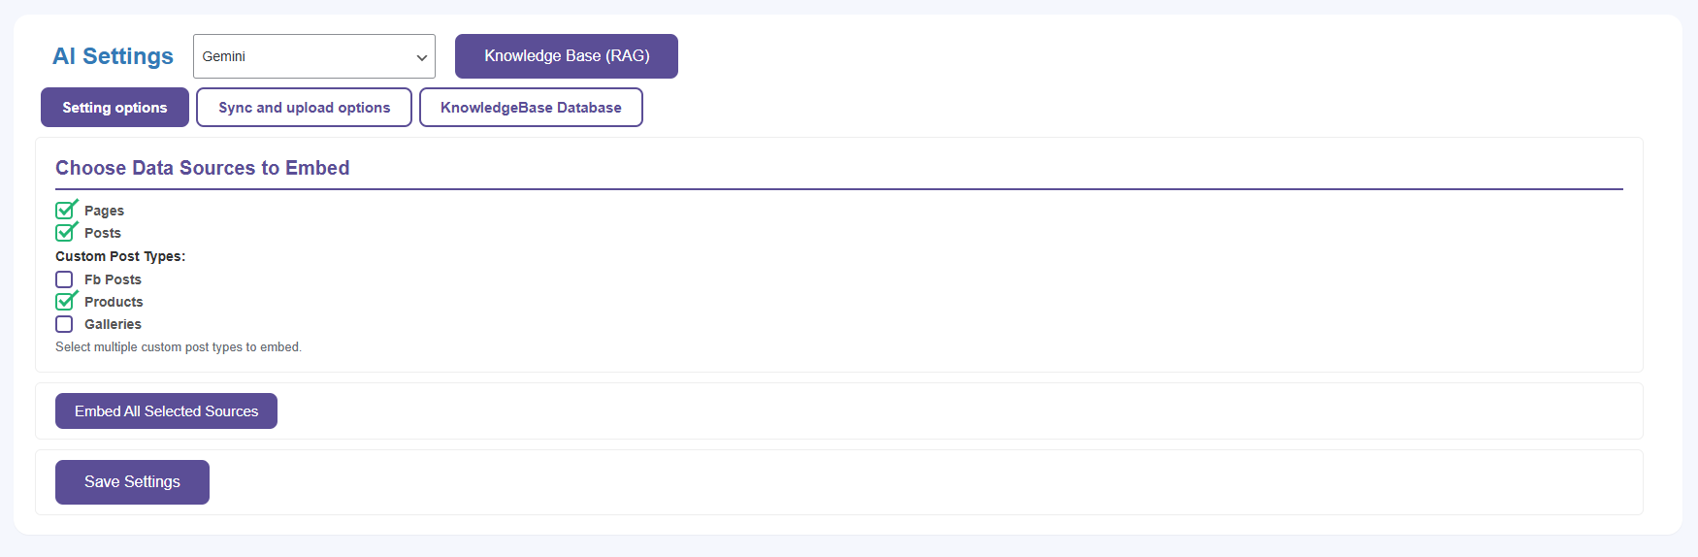Switch to the Setting options tab
This screenshot has width=1698, height=557.
114,108
